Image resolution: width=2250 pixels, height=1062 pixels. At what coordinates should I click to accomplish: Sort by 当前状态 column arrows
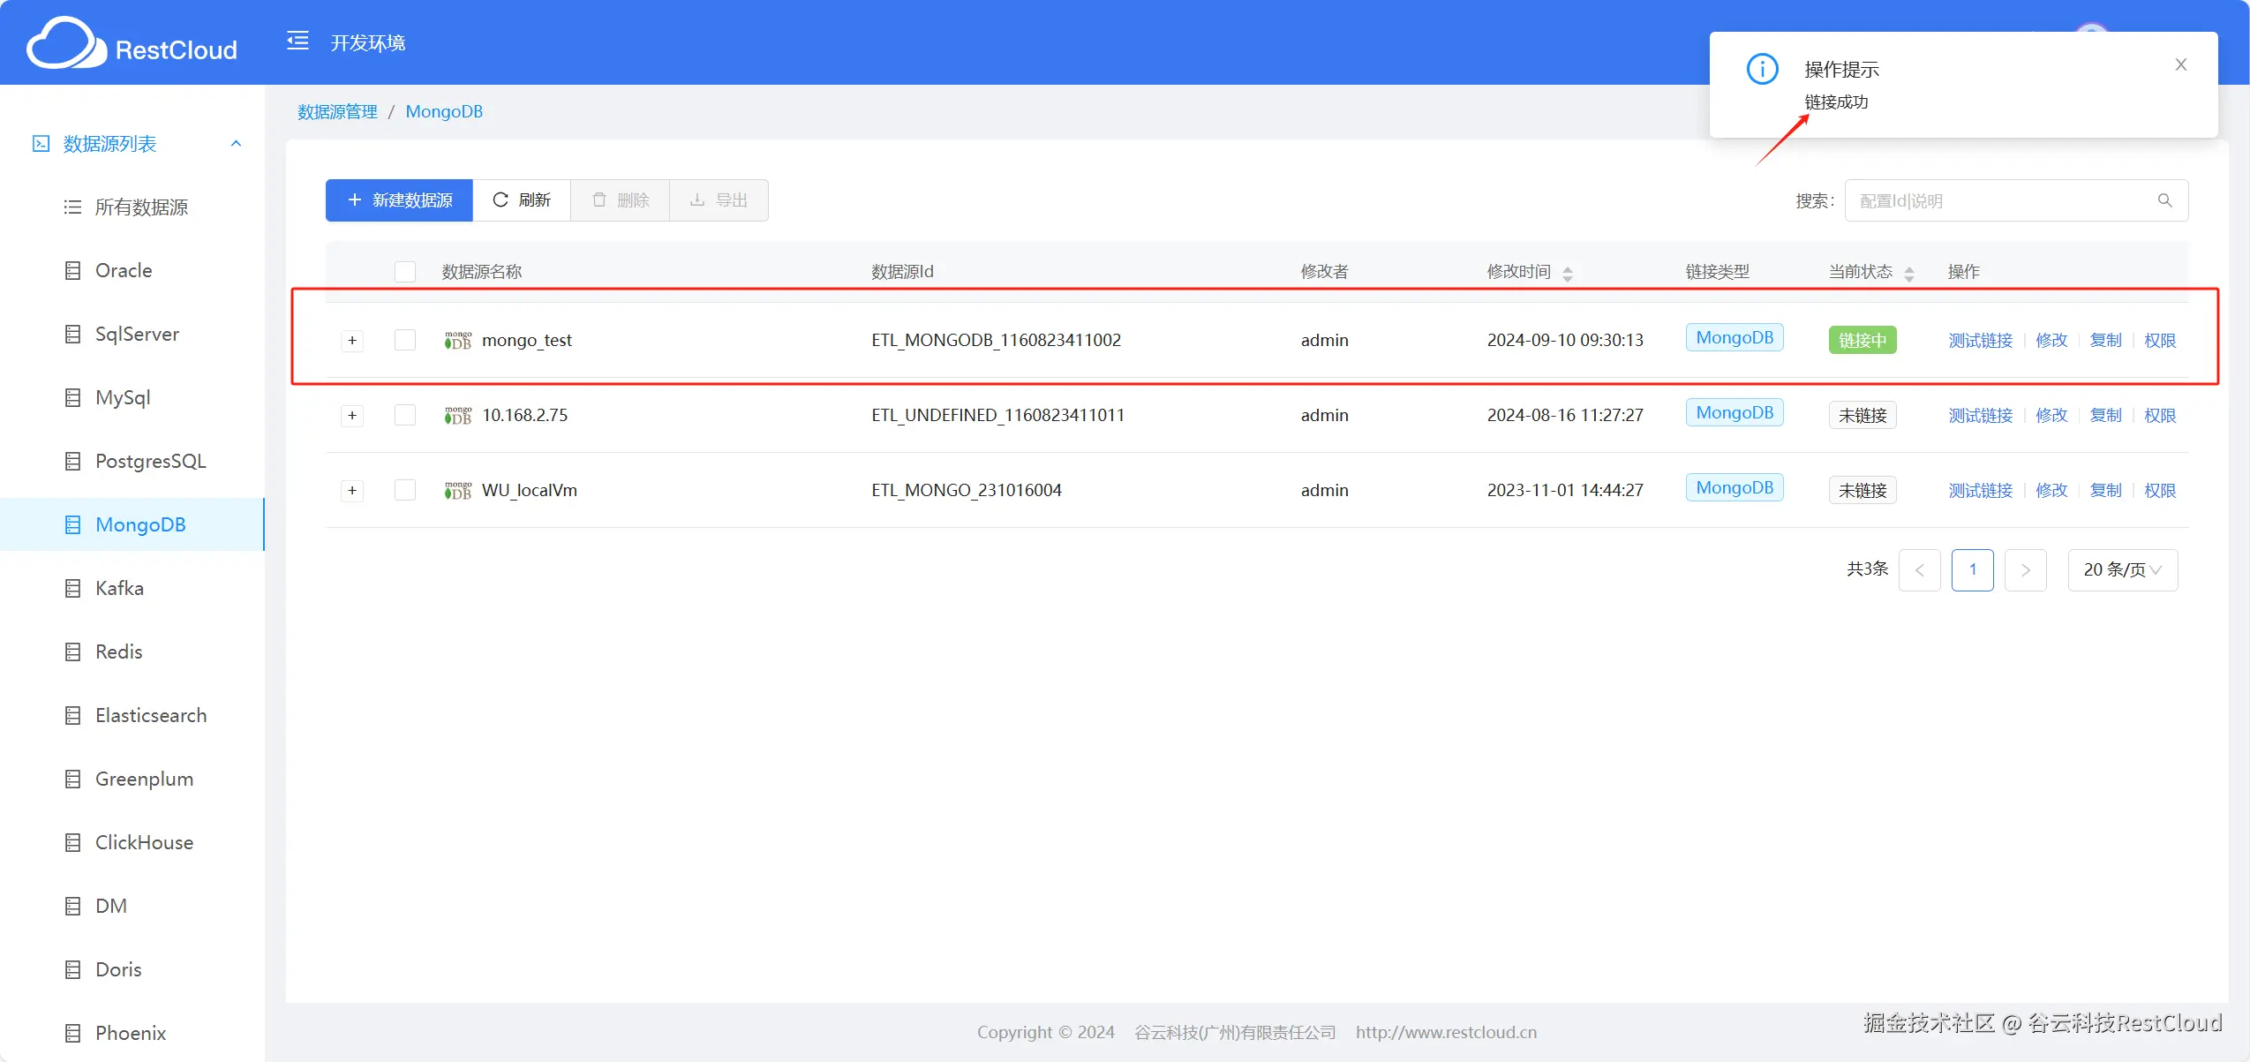1909,274
